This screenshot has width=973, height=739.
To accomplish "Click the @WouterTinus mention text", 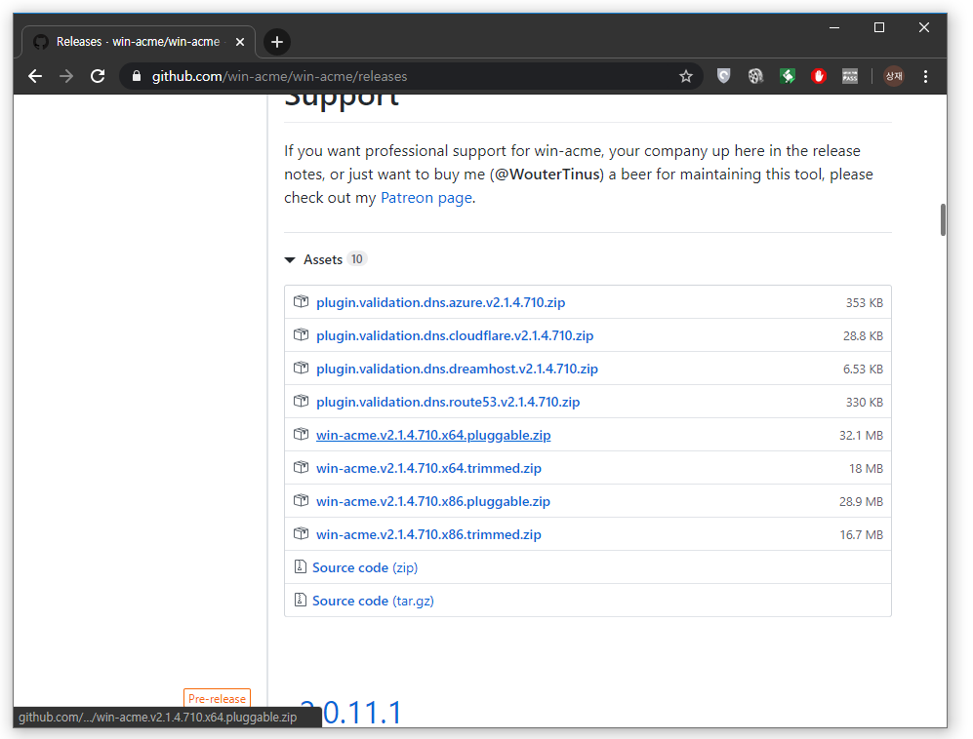I will point(547,175).
